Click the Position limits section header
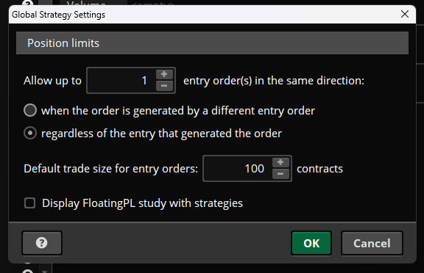This screenshot has width=424, height=273. [212, 43]
